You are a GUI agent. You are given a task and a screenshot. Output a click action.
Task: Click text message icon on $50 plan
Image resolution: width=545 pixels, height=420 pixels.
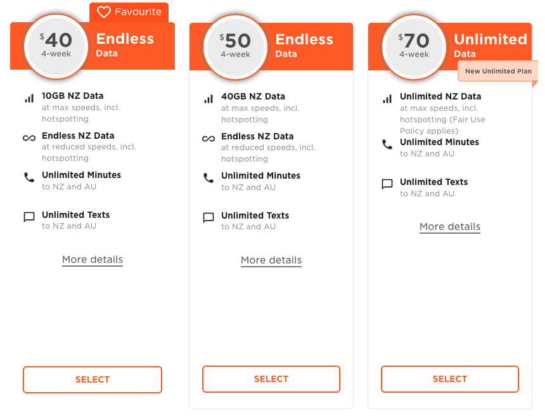pyautogui.click(x=208, y=218)
